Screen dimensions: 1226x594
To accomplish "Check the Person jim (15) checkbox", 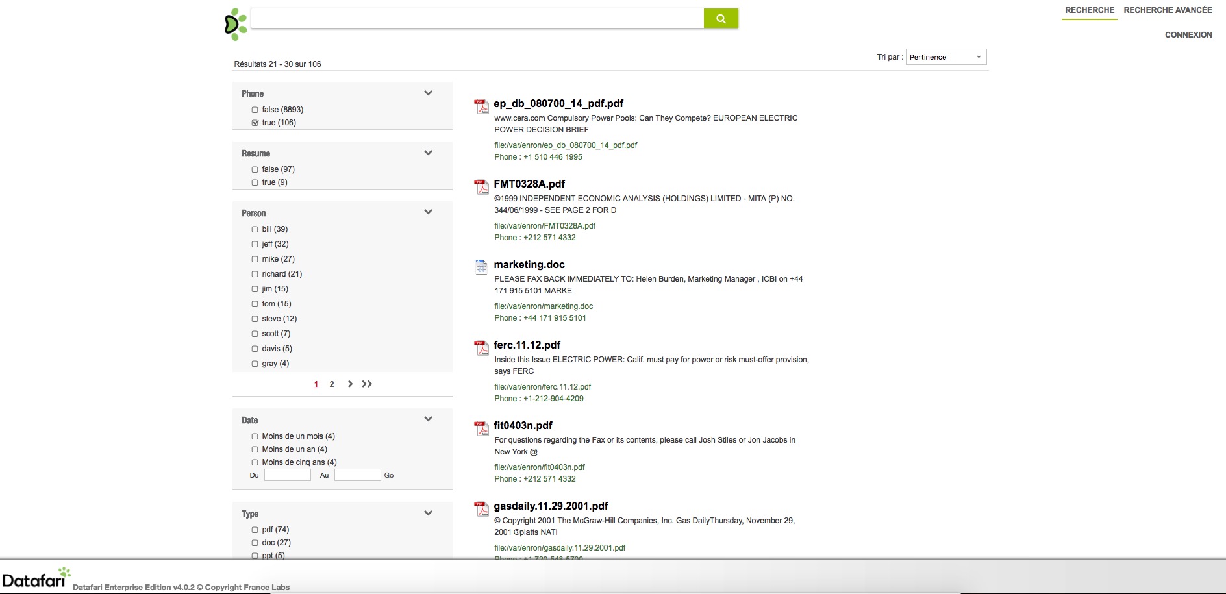I will (x=255, y=290).
